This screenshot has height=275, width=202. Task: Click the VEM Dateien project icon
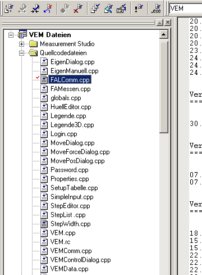point(22,34)
